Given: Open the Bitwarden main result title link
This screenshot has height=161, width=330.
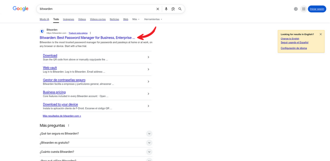Looking at the screenshot, I should 87,38.
